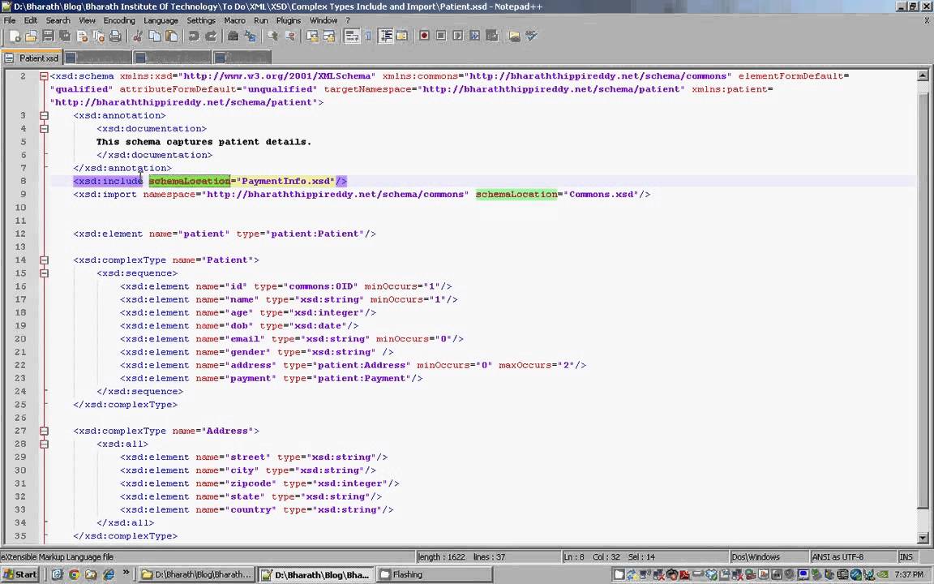Open a file with the Open folder icon
Screen dimensions: 934x584
coord(31,36)
